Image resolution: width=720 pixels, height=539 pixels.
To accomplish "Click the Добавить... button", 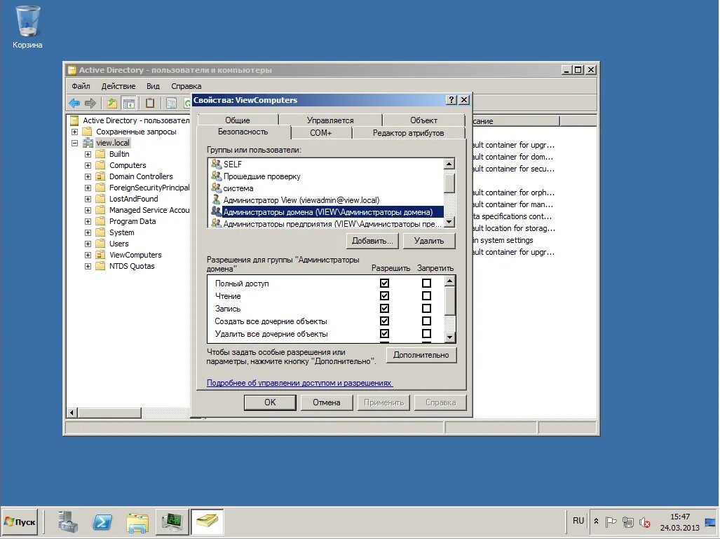I will point(372,241).
